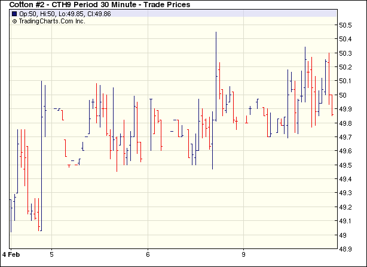Viewport: 367px width, 267px height.
Task: Click the 49.7 price axis label
Action: [x=345, y=137]
